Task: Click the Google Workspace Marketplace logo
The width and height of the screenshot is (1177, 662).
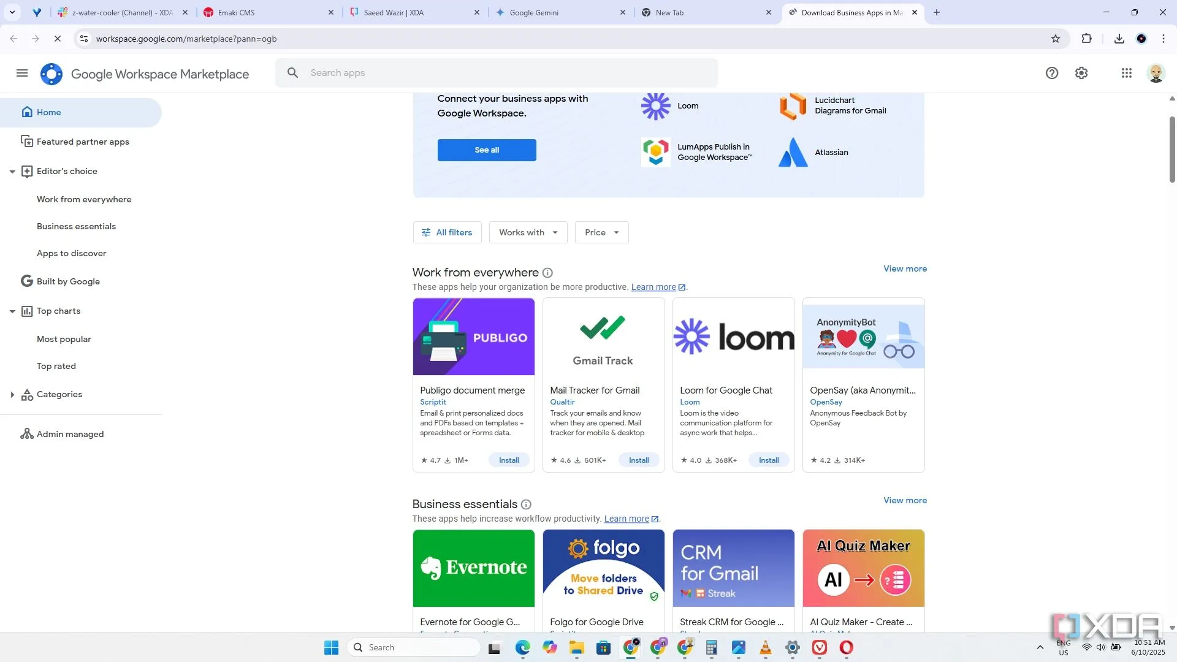Action: click(51, 74)
